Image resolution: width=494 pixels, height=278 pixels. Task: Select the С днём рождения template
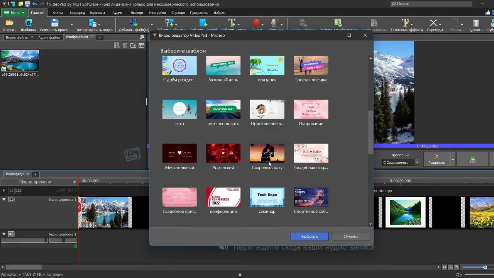pyautogui.click(x=179, y=69)
